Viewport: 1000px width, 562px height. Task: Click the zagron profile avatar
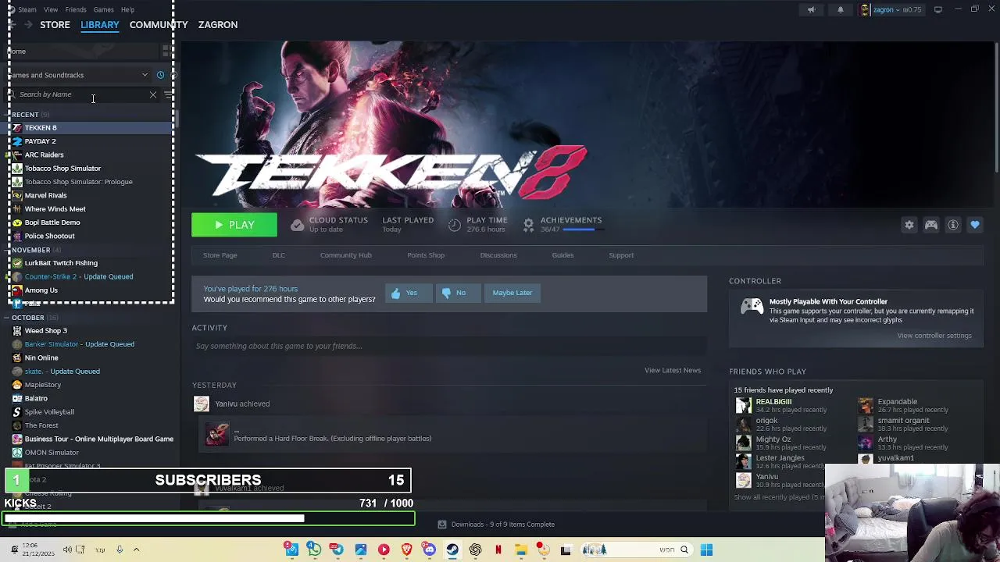tap(865, 9)
